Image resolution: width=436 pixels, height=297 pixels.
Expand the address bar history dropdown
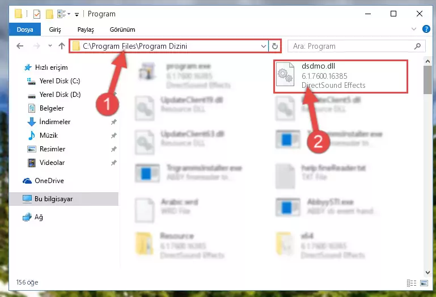point(263,46)
